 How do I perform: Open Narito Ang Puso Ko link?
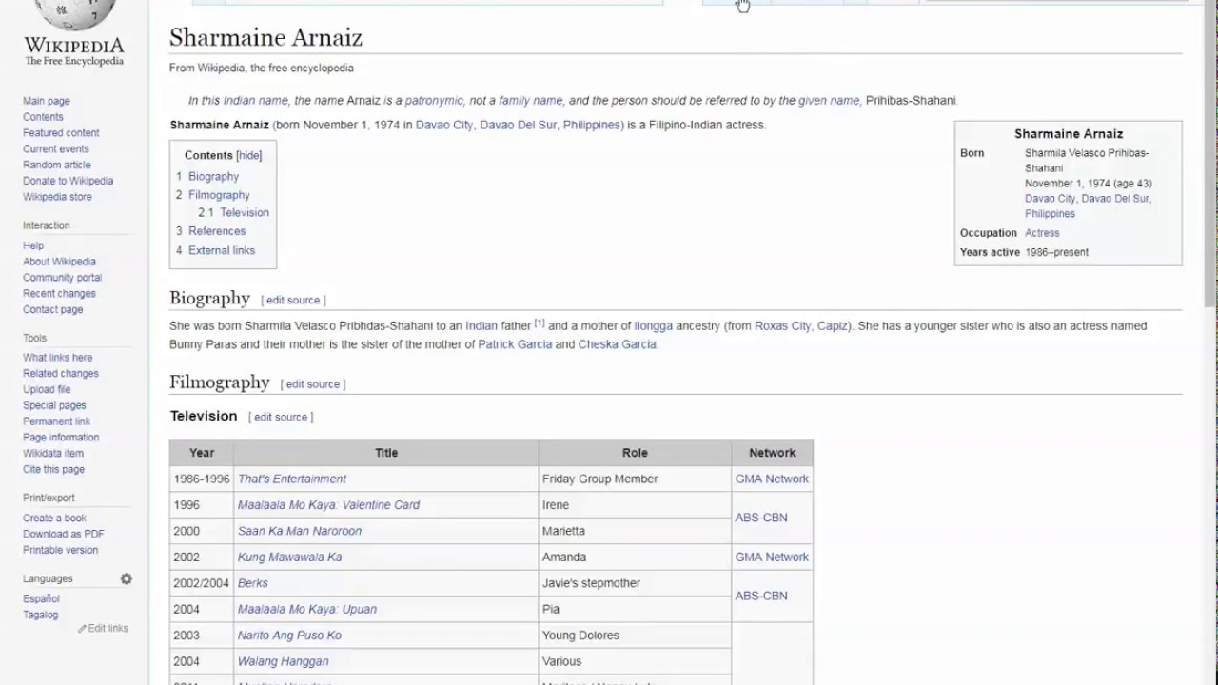point(289,636)
